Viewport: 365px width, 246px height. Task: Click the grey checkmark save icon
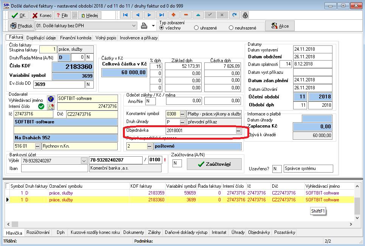(x=210, y=15)
